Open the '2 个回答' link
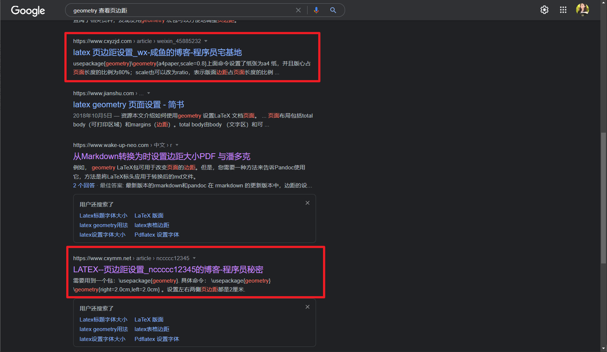 [84, 186]
